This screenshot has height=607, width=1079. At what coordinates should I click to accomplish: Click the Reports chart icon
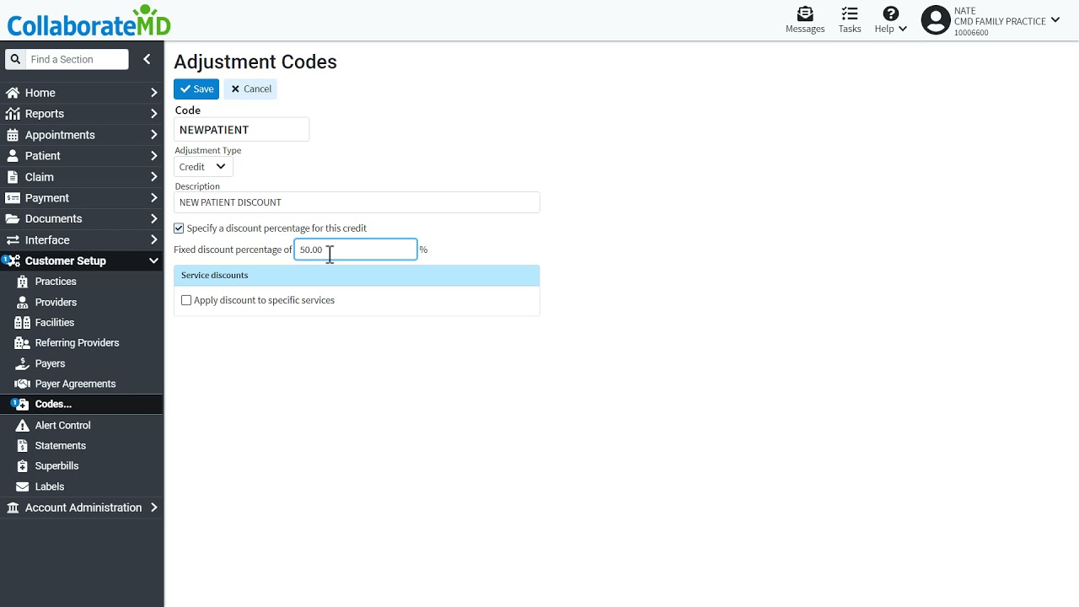[x=13, y=114]
